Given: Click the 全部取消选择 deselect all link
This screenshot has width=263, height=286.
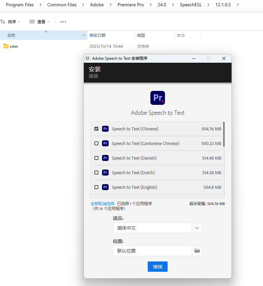Looking at the screenshot, I should pyautogui.click(x=102, y=204).
